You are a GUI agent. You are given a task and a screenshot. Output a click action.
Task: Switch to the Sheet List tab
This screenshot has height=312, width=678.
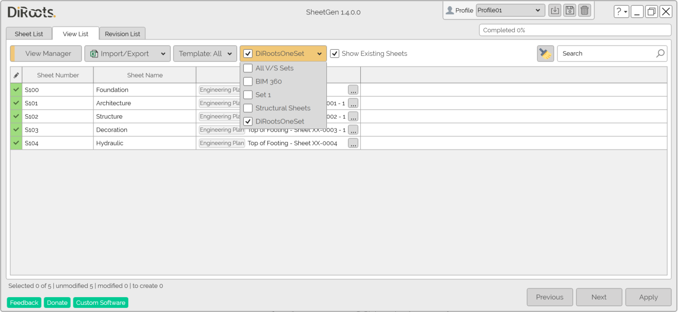pyautogui.click(x=29, y=34)
